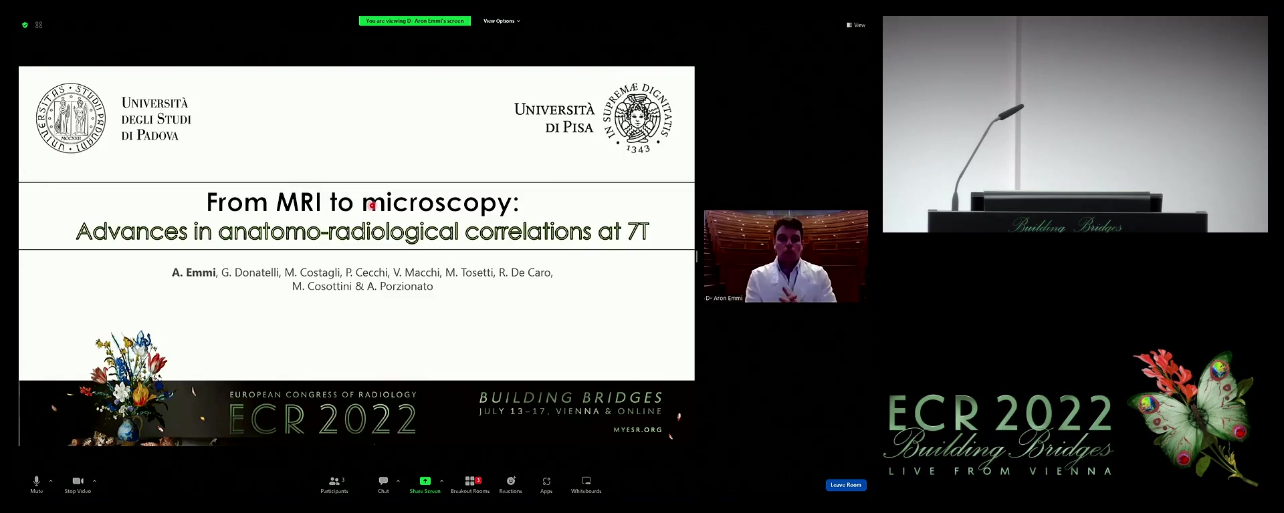Click 'M. Cosottini & A. Porzionato' author line
Viewport: 1284px width, 513px height.
pyautogui.click(x=362, y=287)
